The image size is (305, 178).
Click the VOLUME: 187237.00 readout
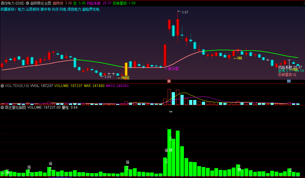pyautogui.click(x=44, y=107)
